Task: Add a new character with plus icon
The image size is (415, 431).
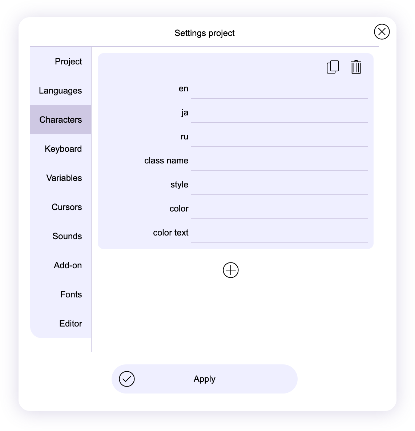Action: tap(231, 270)
